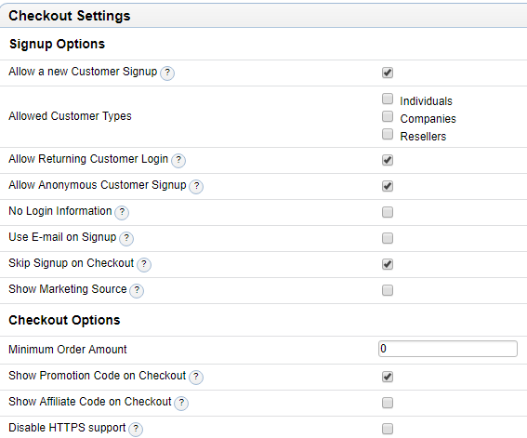
Task: Open help icon for Show Affiliate Code on Checkout
Action: click(x=181, y=403)
